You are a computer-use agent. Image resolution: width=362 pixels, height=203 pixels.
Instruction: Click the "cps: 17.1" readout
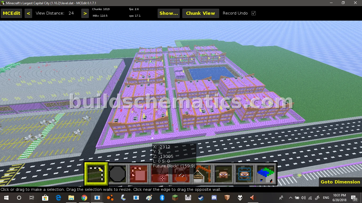click(x=135, y=16)
